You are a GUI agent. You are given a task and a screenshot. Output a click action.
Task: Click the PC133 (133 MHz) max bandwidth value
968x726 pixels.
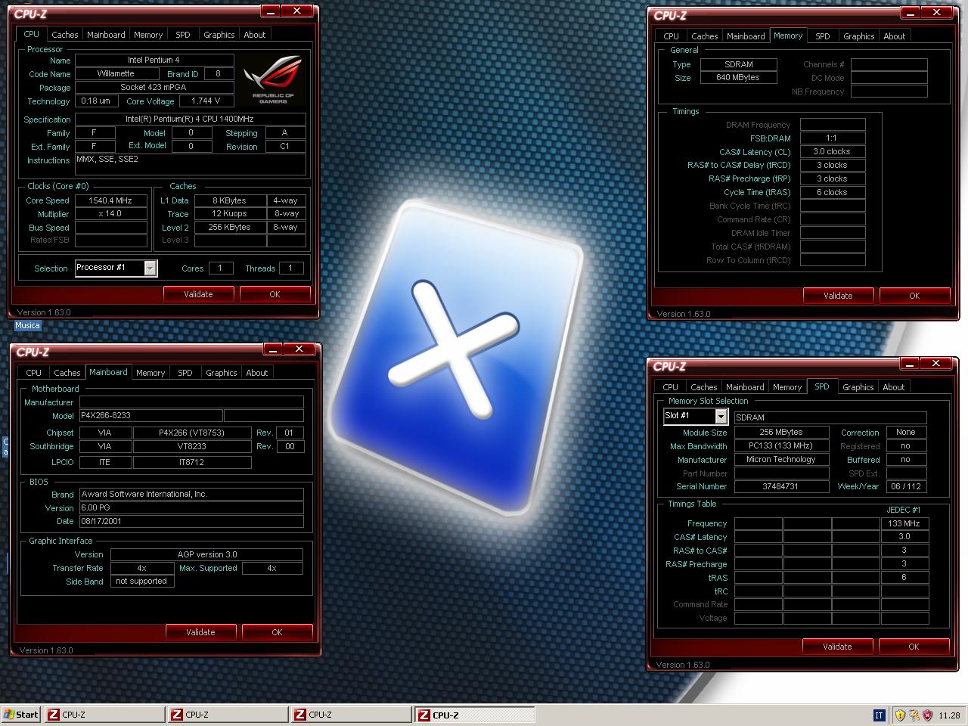point(781,446)
